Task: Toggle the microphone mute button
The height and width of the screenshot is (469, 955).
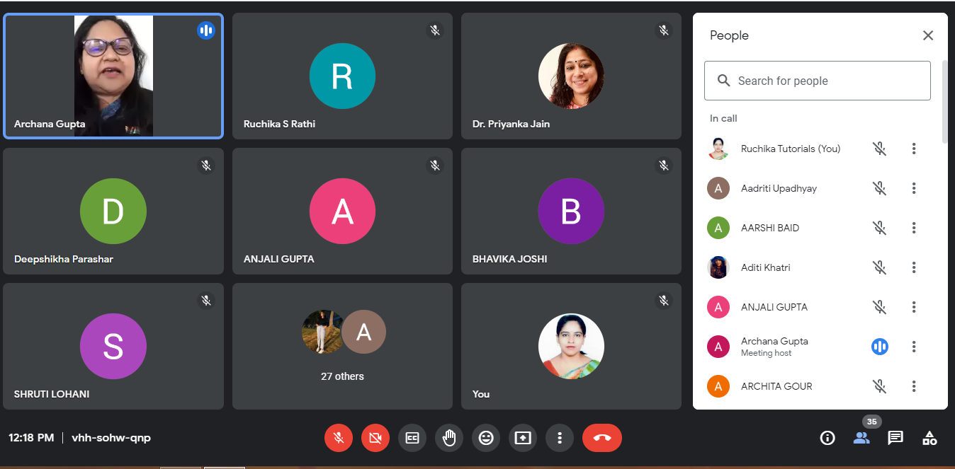Action: point(339,438)
